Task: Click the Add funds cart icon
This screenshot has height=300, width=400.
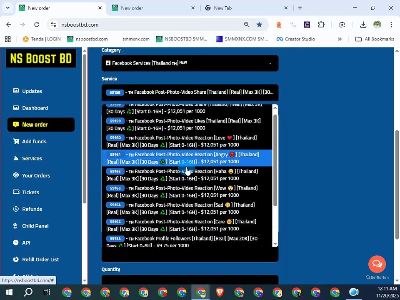Action: coord(16,141)
